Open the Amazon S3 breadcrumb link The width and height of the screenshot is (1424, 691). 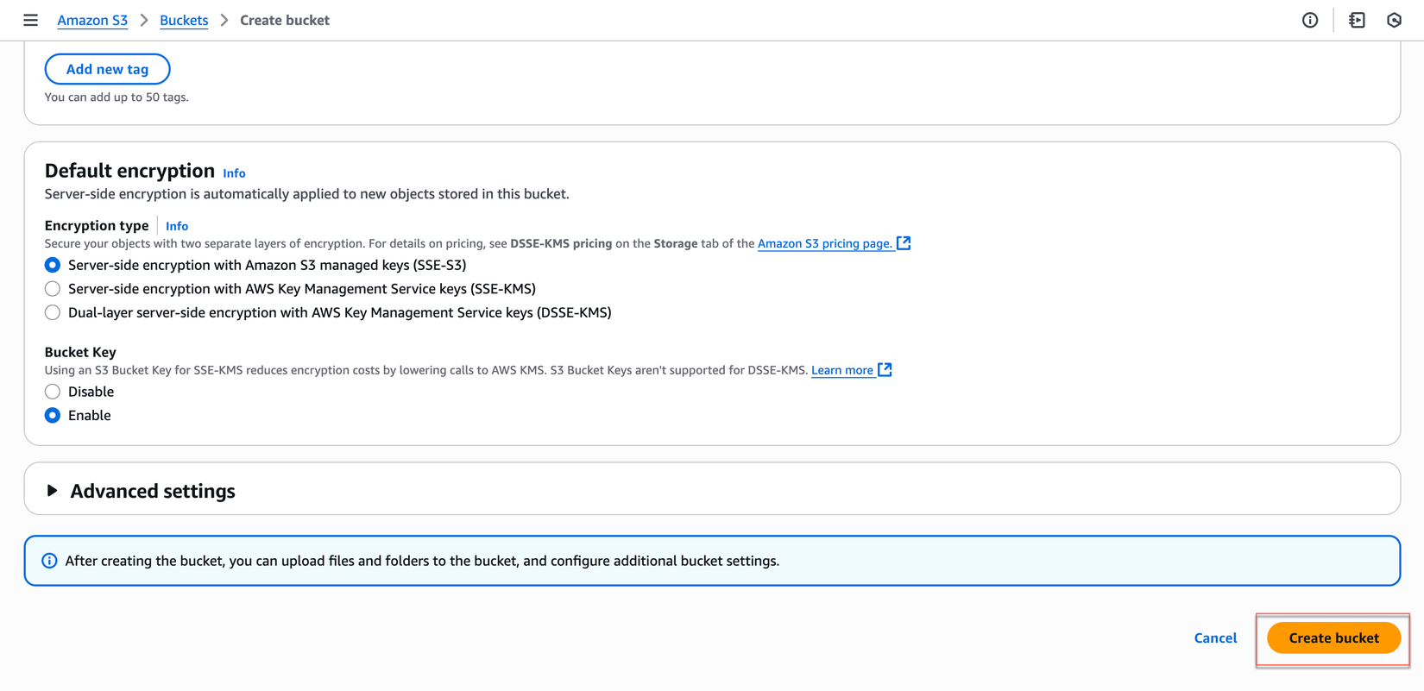coord(92,20)
